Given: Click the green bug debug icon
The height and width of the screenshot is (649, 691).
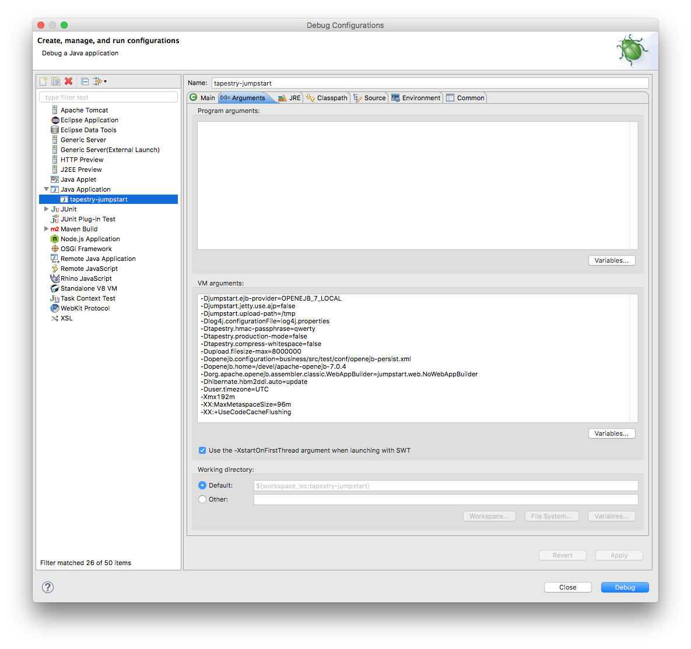Looking at the screenshot, I should tap(632, 50).
